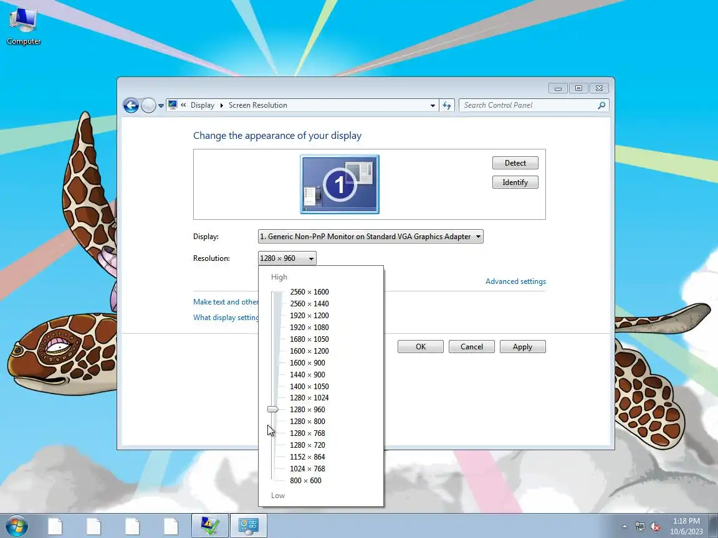
Task: Open the taskbar app with warning checkmark
Action: [x=209, y=526]
